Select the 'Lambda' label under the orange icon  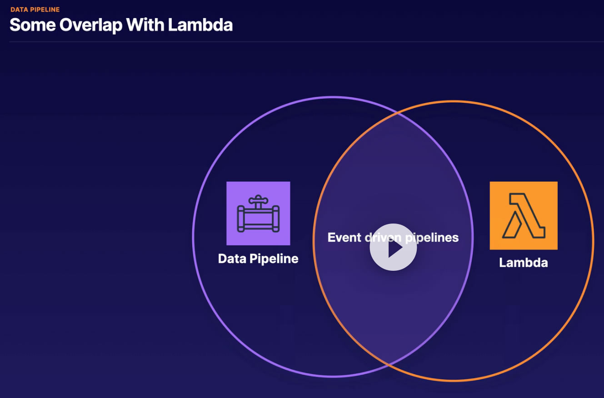pos(523,263)
